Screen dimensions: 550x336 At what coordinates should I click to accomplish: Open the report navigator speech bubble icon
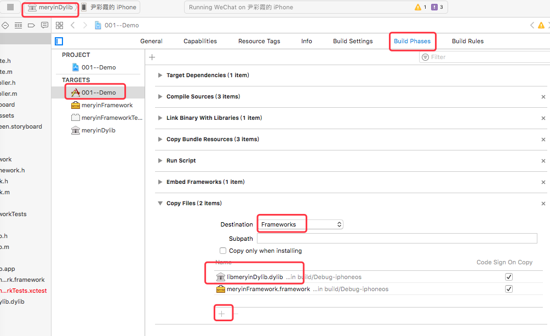pos(44,25)
